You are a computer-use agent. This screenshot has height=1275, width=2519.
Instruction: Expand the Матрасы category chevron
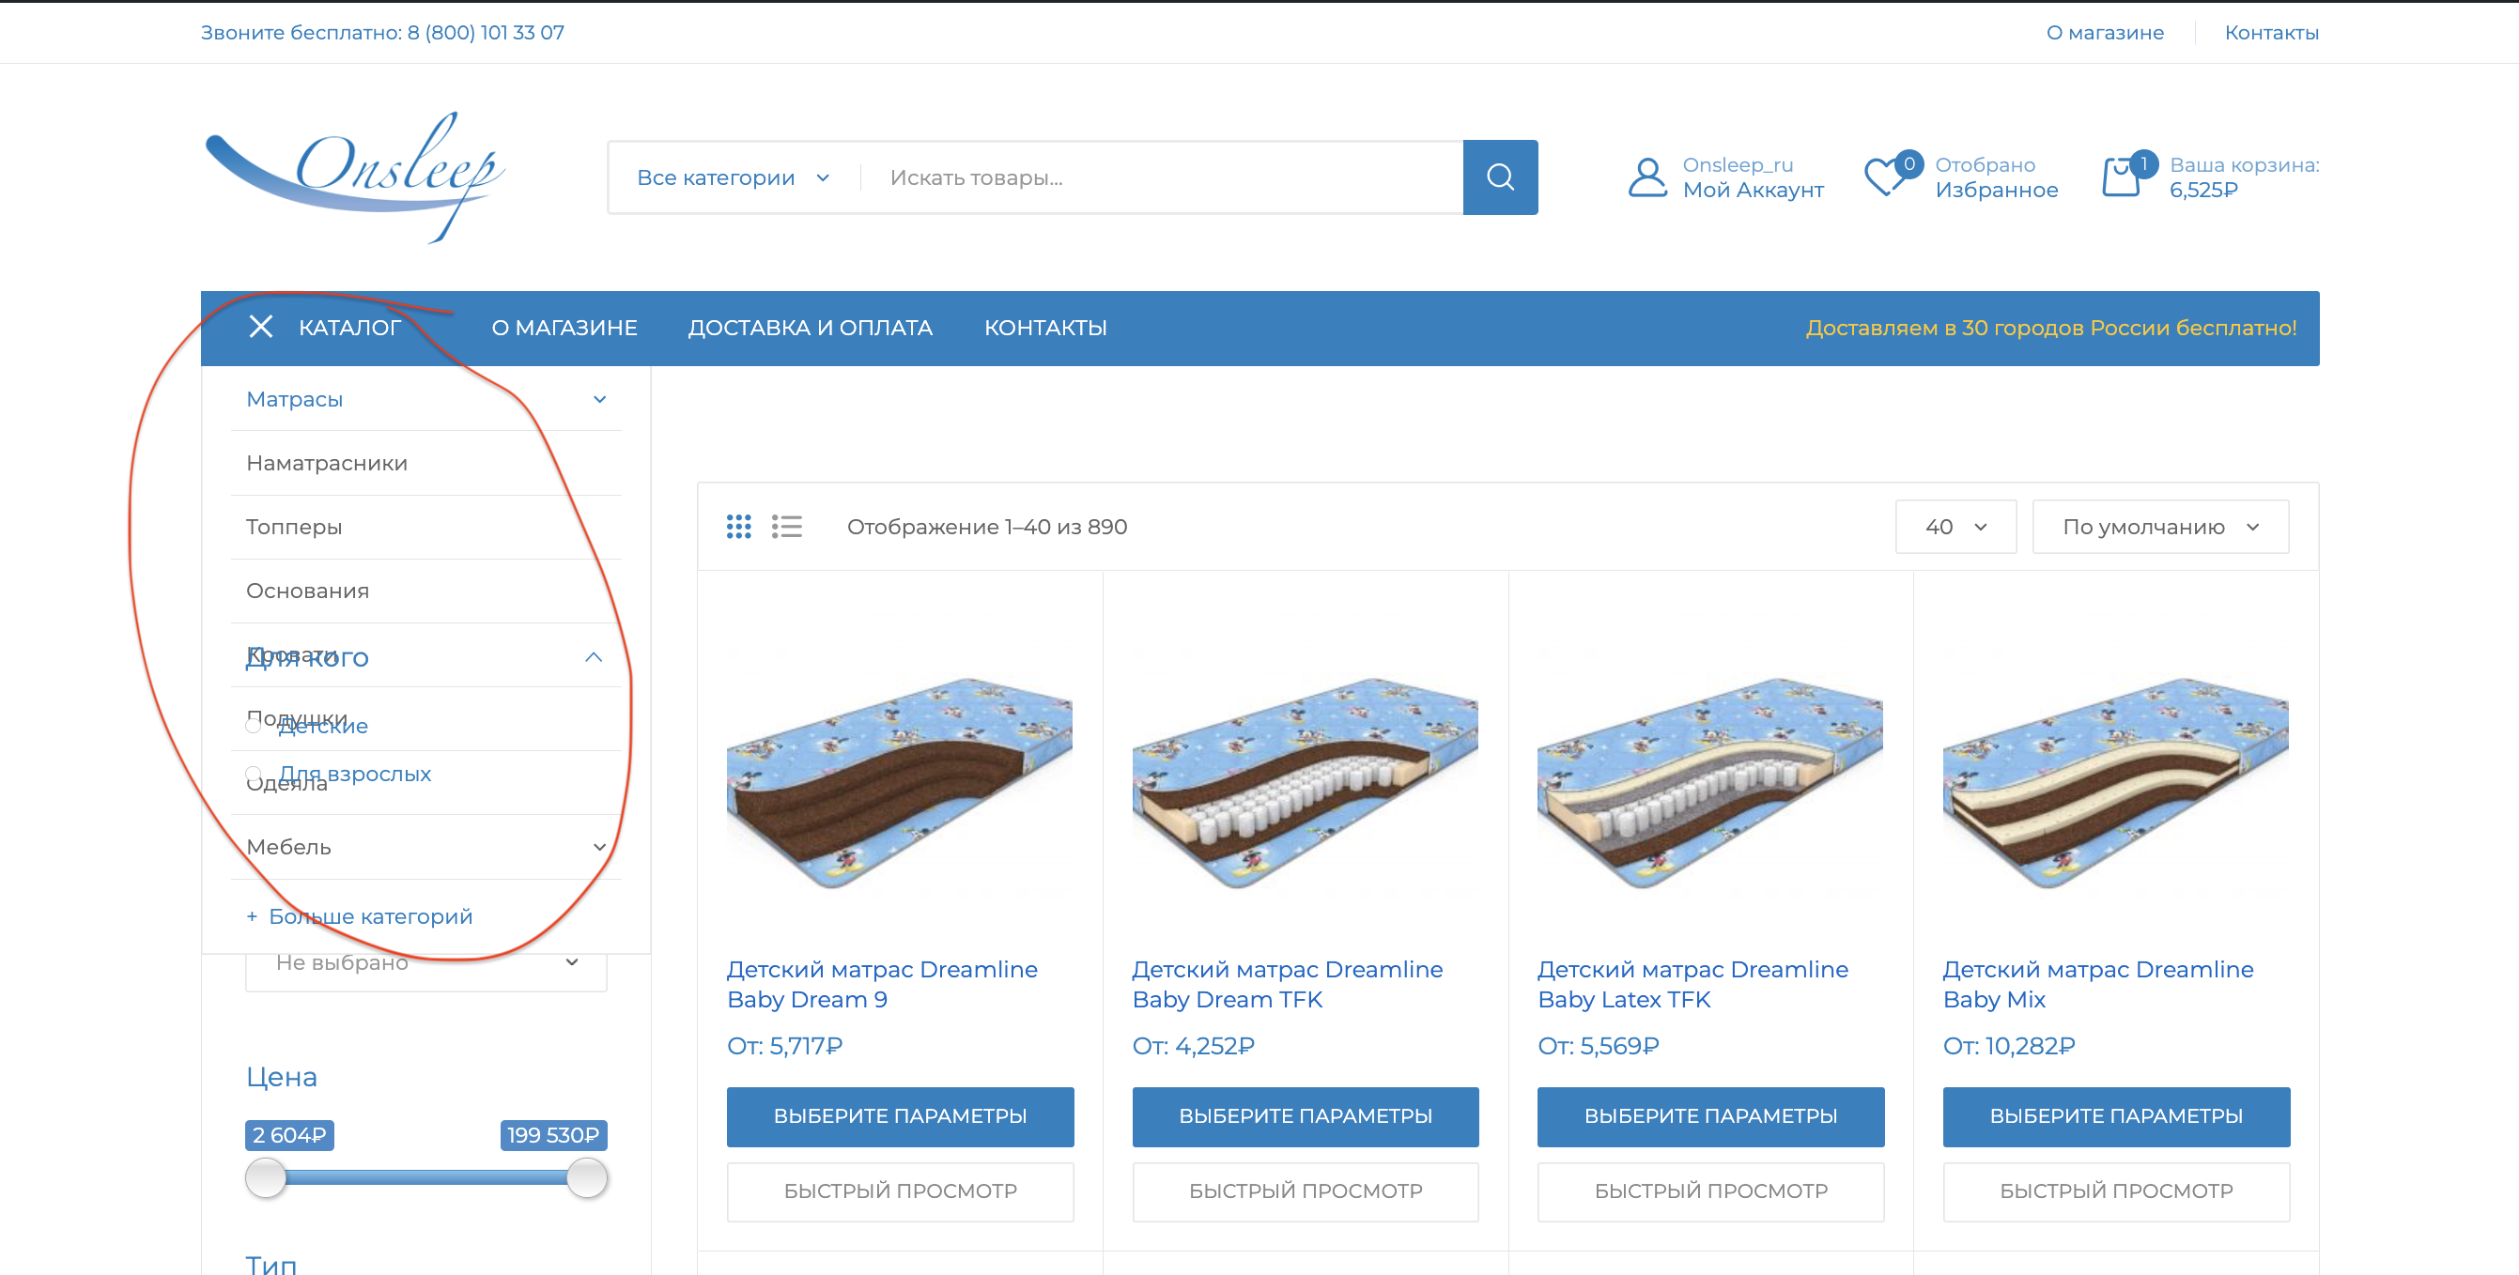[599, 399]
